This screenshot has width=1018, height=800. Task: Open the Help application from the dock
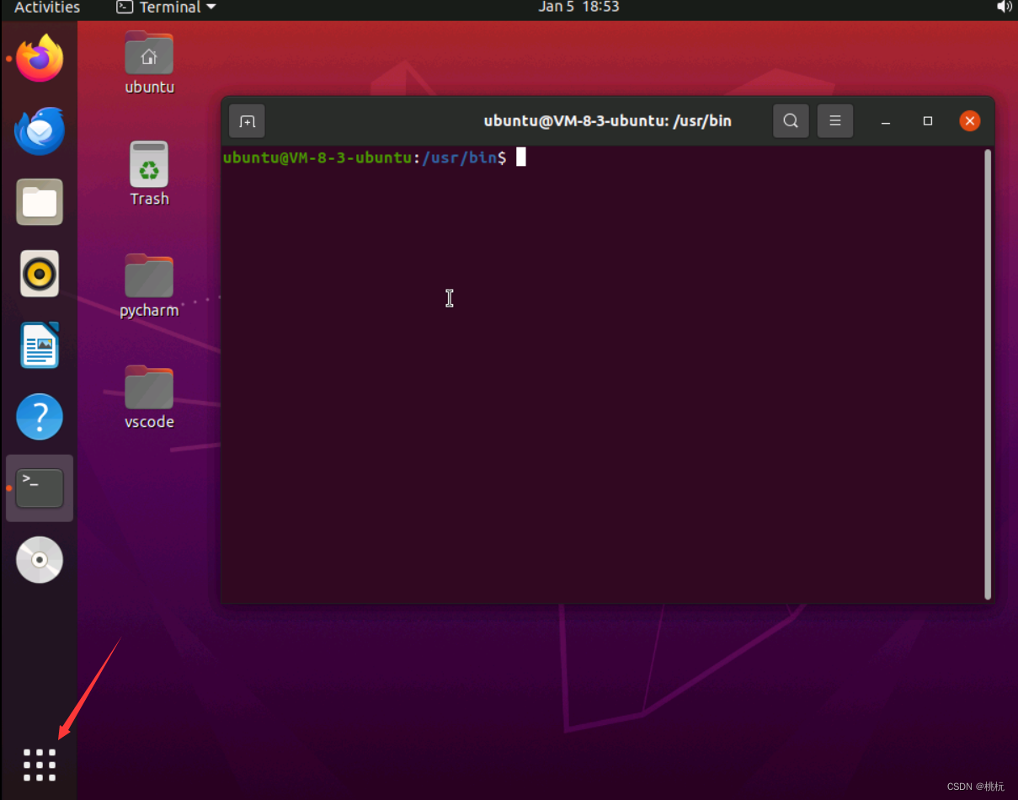click(39, 416)
